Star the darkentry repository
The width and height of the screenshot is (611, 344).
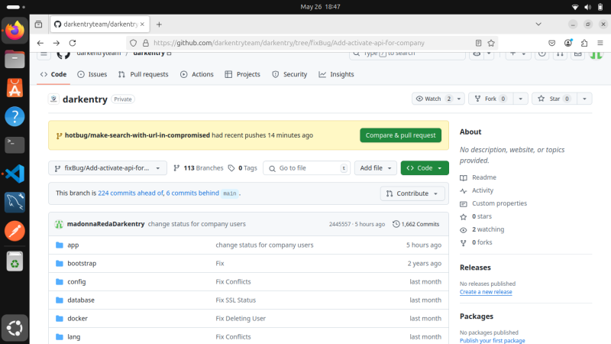pyautogui.click(x=554, y=99)
